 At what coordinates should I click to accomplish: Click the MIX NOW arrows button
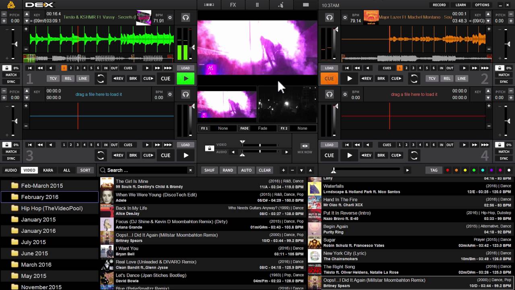(x=305, y=146)
